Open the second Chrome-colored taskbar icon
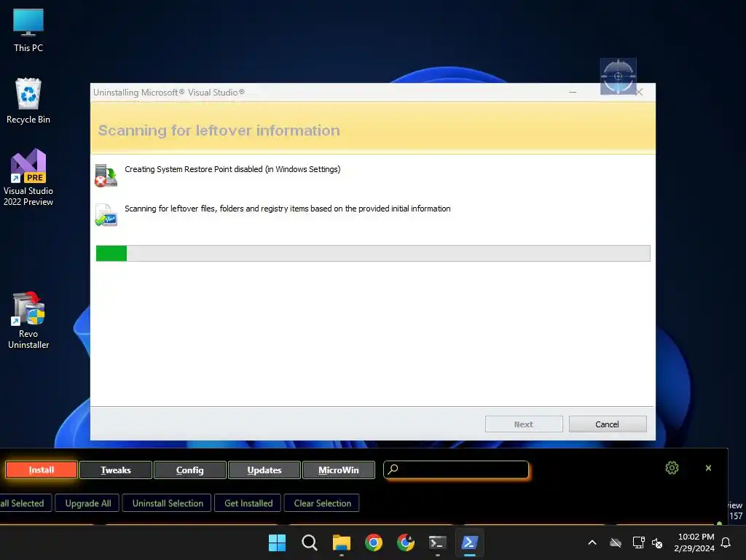746x560 pixels. click(x=405, y=542)
